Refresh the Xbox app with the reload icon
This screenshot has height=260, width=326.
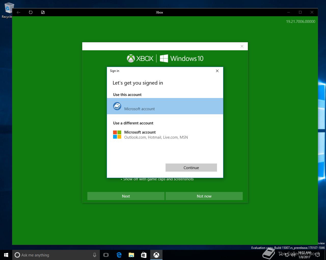[31, 12]
